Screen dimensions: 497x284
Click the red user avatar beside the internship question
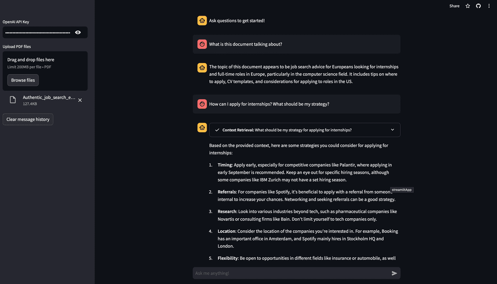tap(202, 104)
